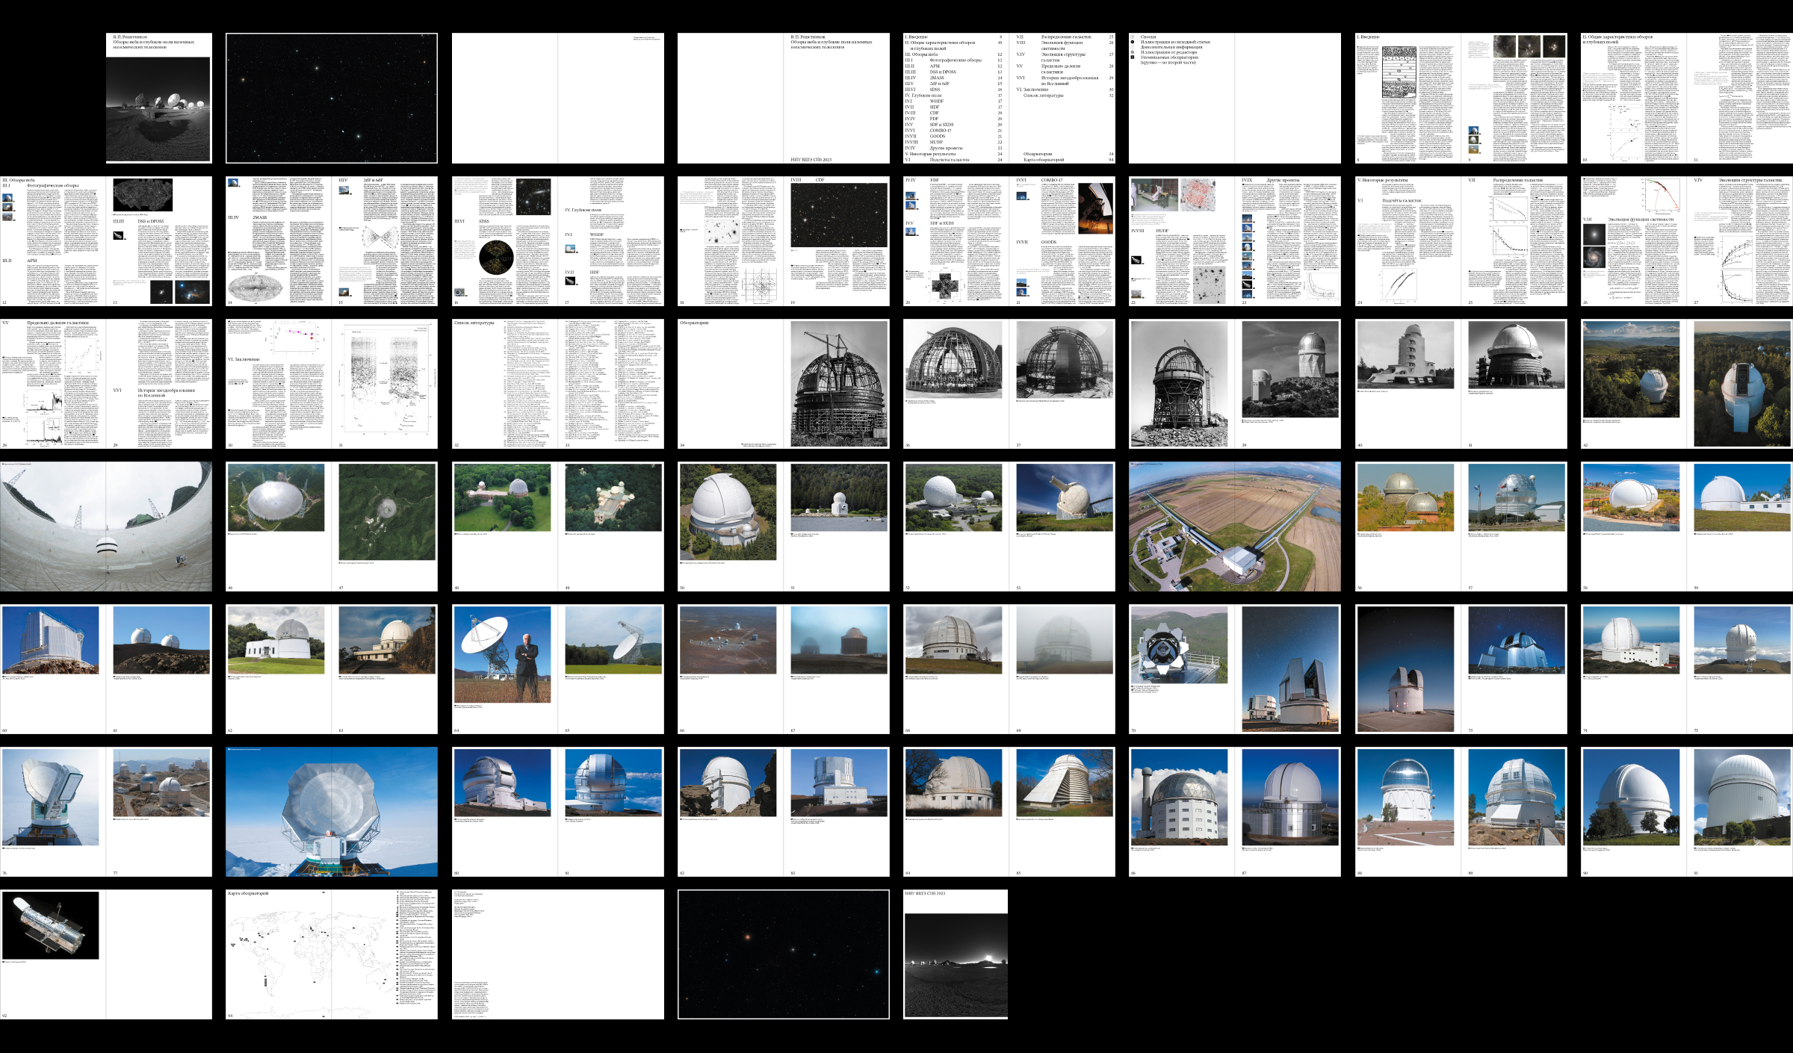
Task: Select the opening starfield spread
Action: [x=332, y=98]
